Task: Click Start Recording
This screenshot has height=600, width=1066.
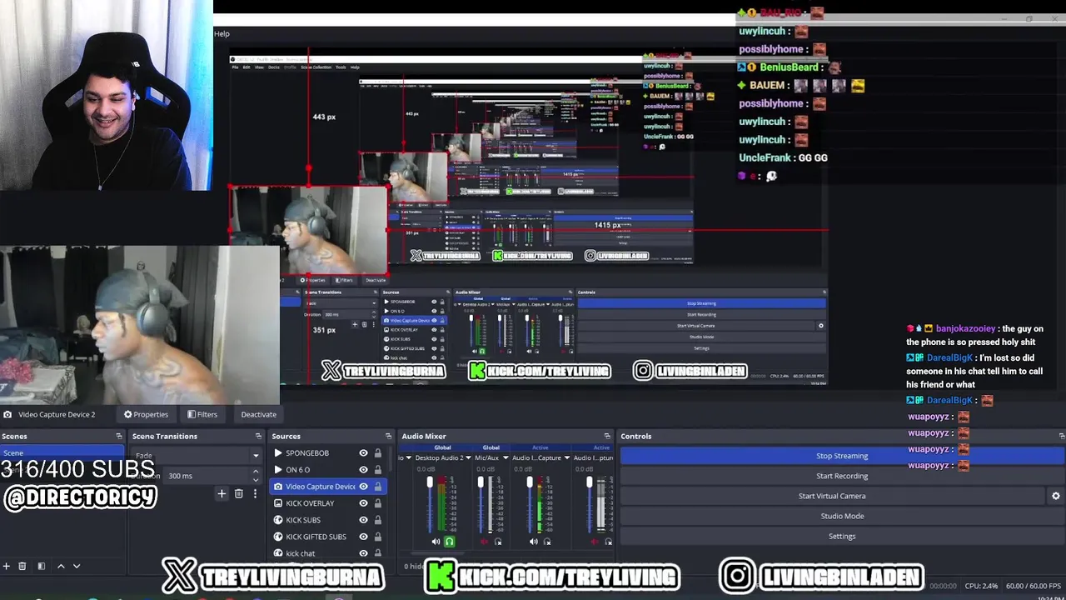Action: pyautogui.click(x=842, y=476)
